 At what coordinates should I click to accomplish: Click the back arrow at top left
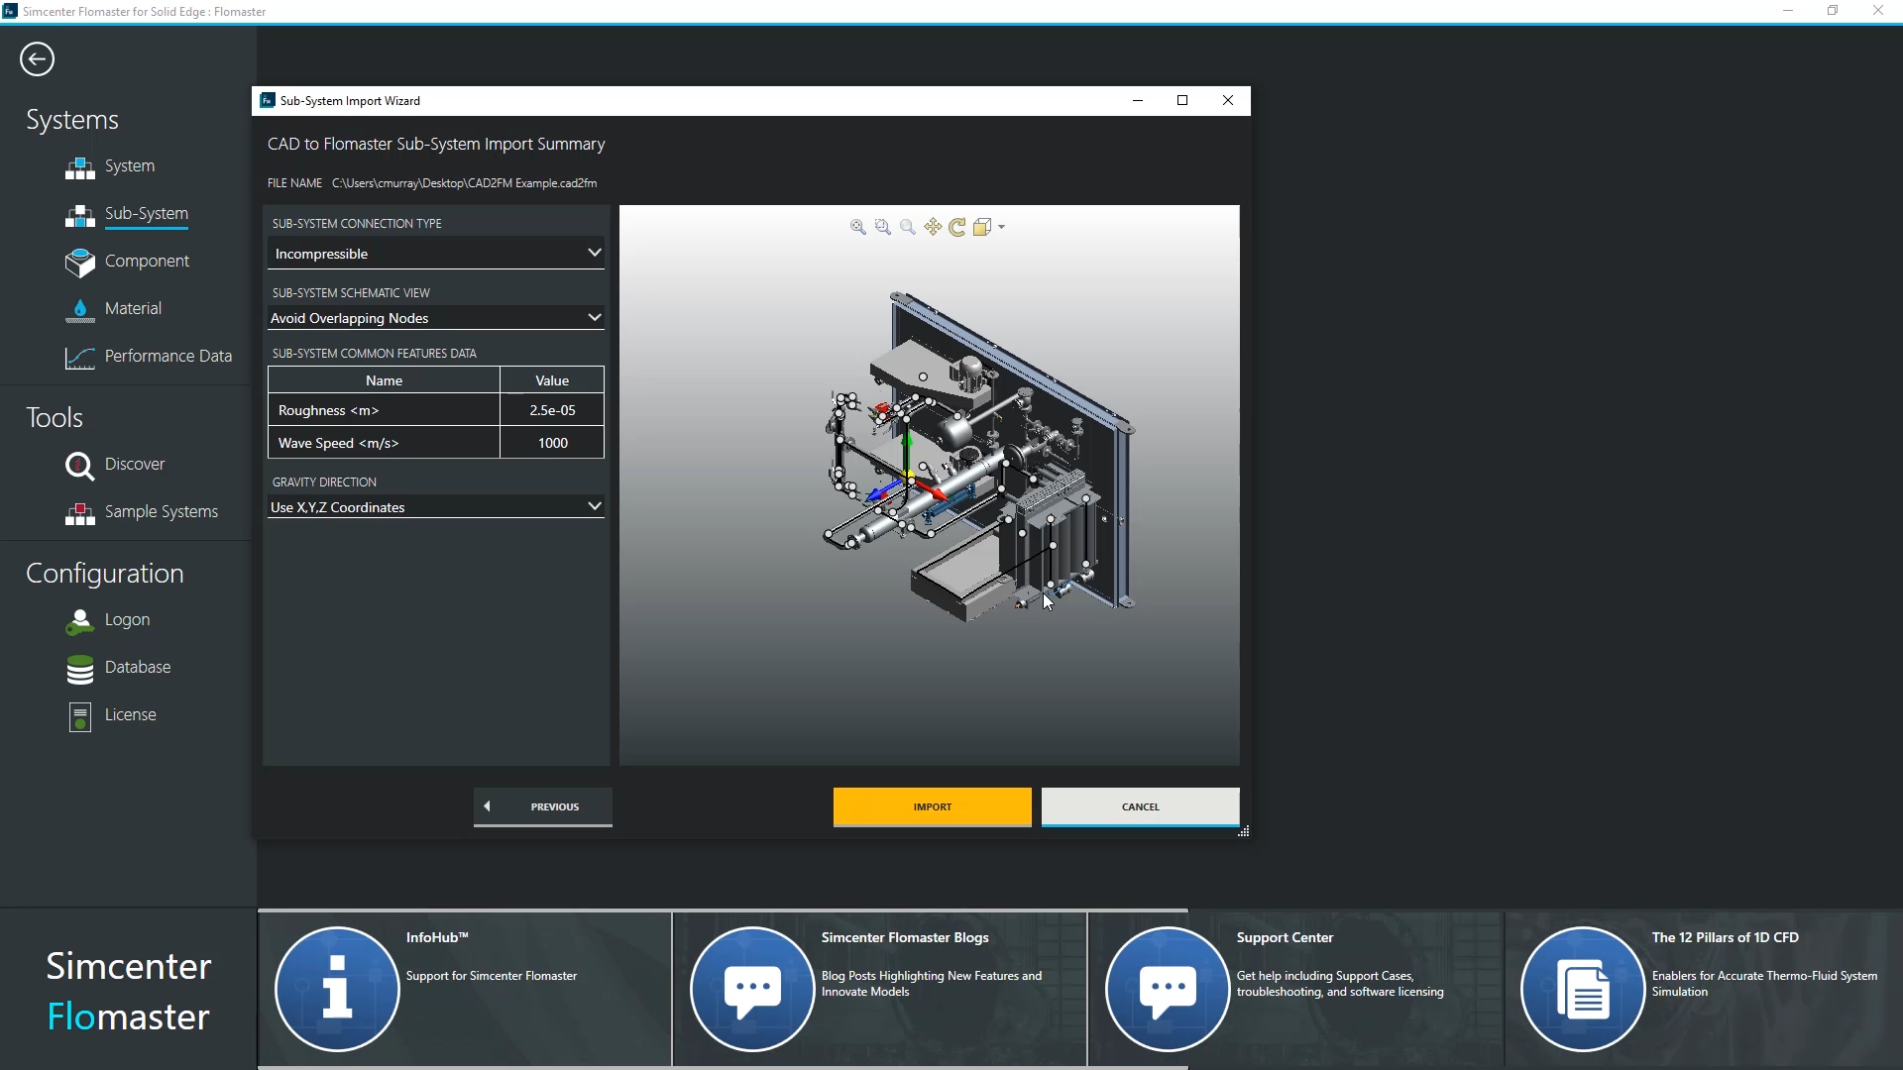(37, 58)
